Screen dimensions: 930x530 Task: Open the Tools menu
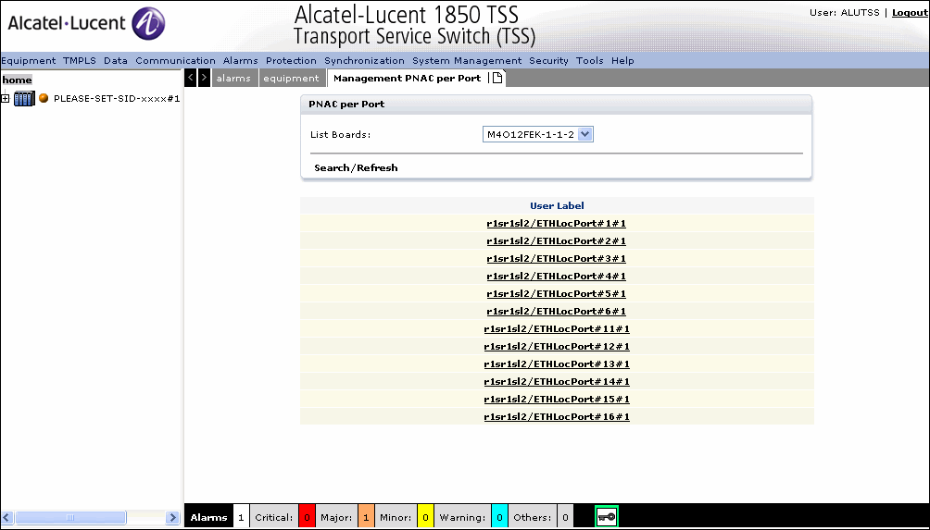(x=589, y=60)
